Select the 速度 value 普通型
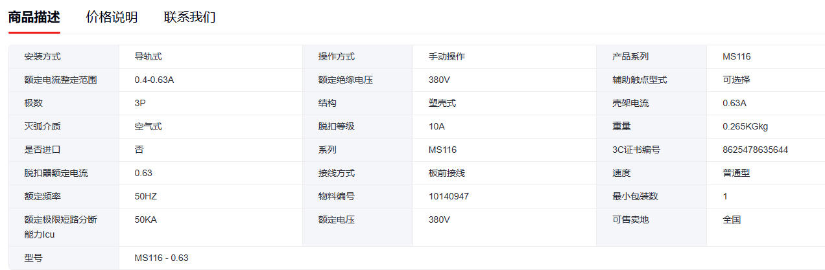 (736, 174)
